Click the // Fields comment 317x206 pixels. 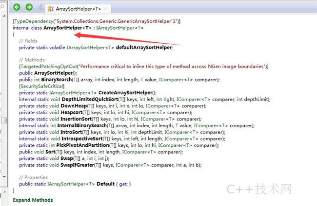pyautogui.click(x=28, y=41)
